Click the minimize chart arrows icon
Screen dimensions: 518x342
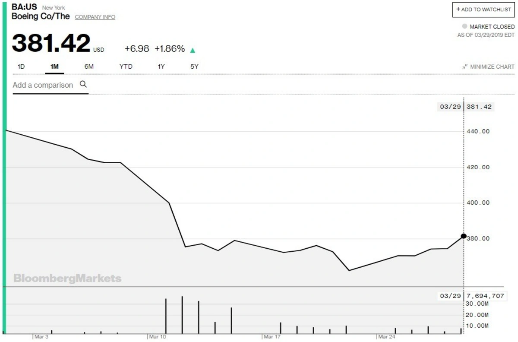point(465,66)
